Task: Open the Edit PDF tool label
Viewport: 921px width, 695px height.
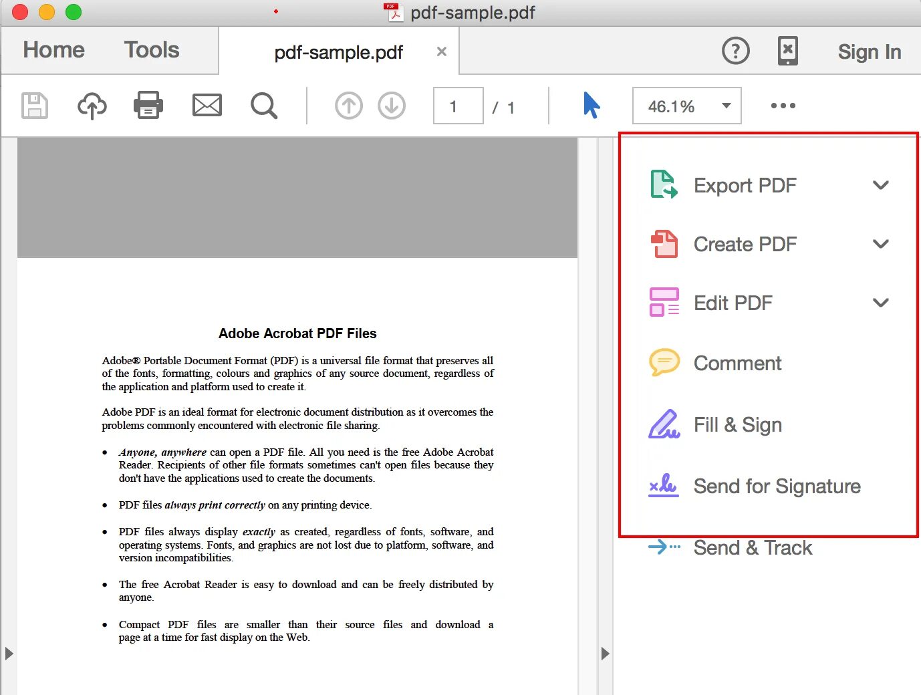Action: (x=733, y=303)
